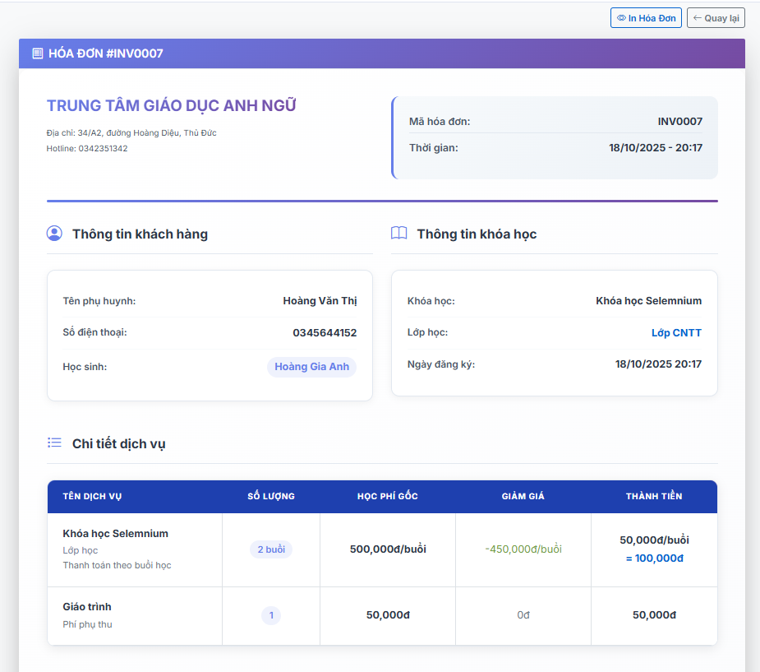Select the Hoàng Gia Anh student badge
Image resolution: width=760 pixels, height=672 pixels.
coord(311,367)
